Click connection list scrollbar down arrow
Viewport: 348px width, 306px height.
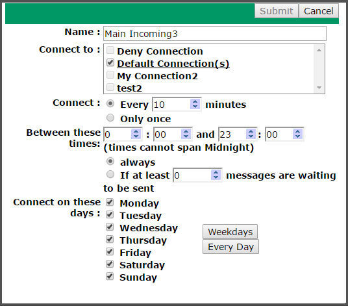(x=319, y=88)
